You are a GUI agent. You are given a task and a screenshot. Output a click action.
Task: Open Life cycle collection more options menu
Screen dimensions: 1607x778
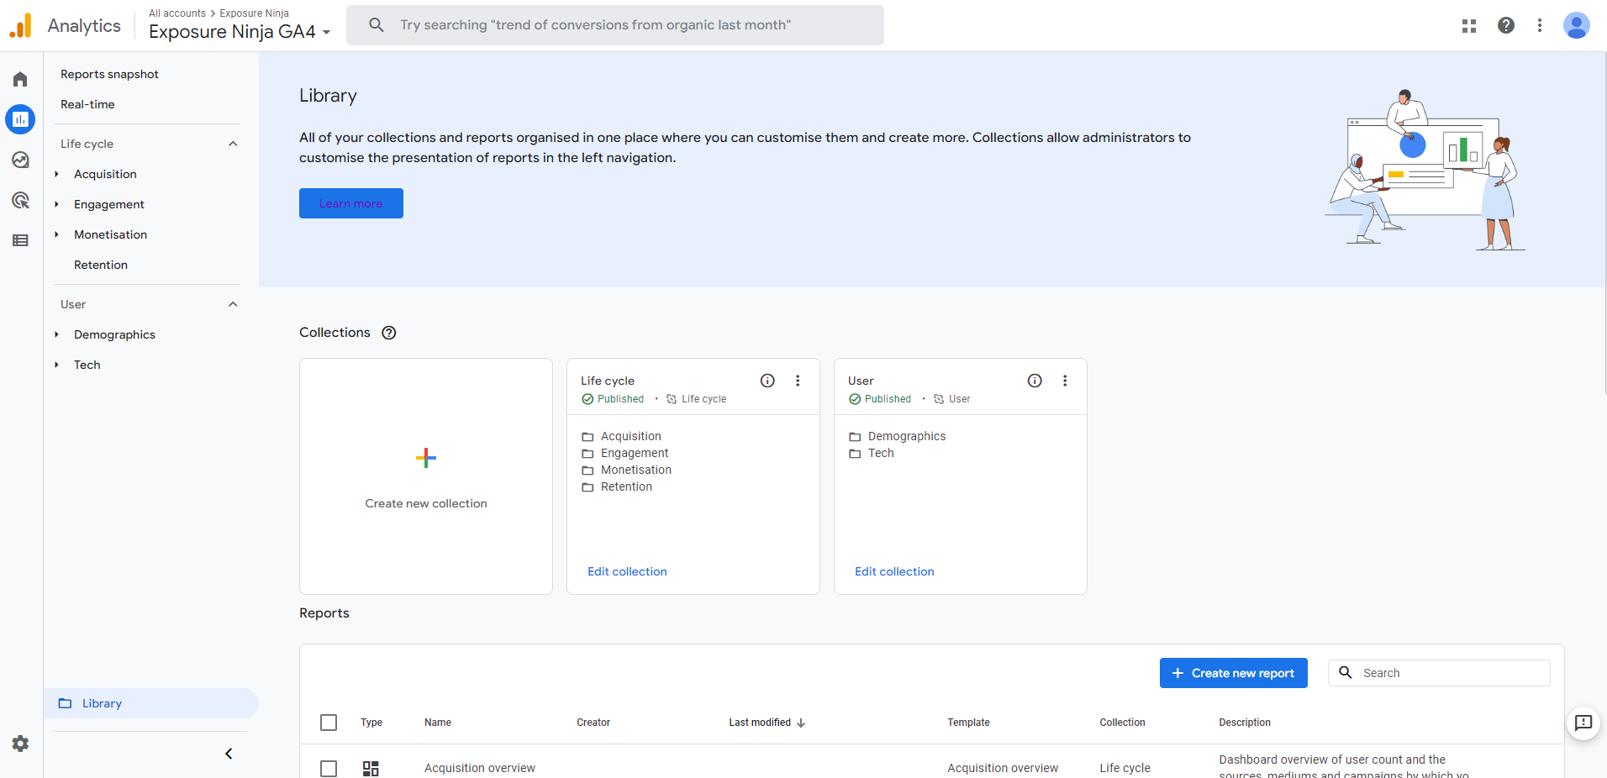coord(798,381)
